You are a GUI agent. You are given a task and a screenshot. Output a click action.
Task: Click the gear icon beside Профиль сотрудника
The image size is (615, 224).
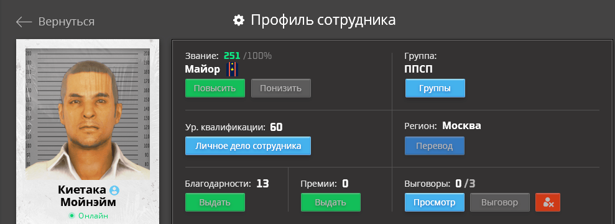click(238, 20)
